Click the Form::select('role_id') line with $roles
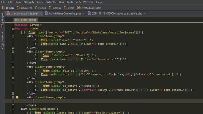Image resolution: width=203 pixels, height=114 pixels. click(x=107, y=74)
